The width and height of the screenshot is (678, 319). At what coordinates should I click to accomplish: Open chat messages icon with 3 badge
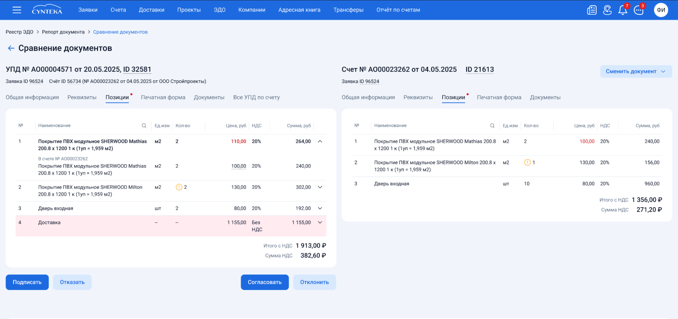tap(639, 10)
